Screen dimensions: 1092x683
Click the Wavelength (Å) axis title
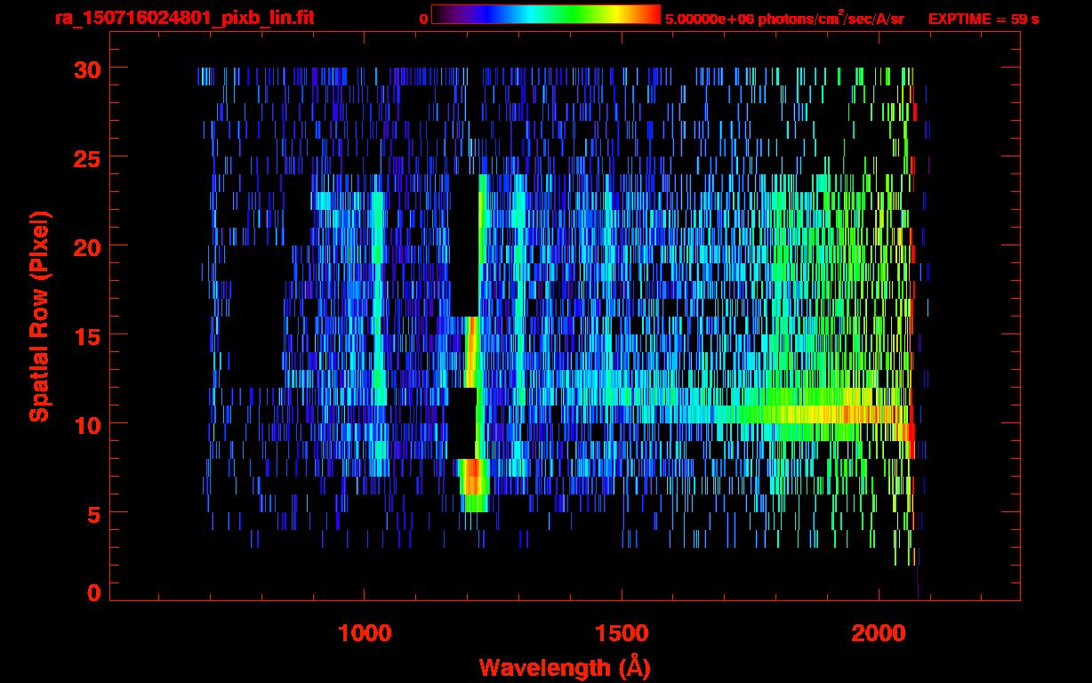click(x=565, y=667)
